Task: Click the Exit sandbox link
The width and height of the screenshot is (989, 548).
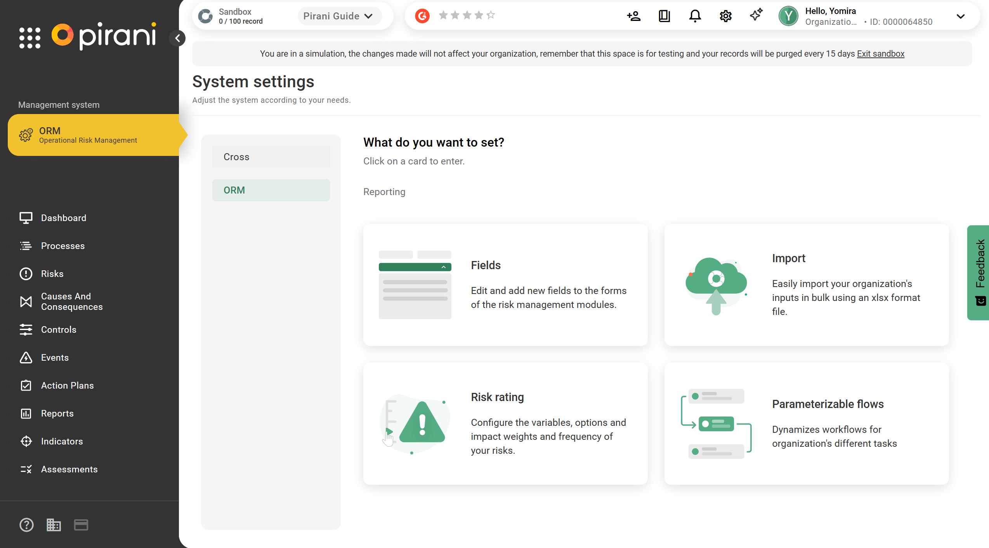Action: 880,54
